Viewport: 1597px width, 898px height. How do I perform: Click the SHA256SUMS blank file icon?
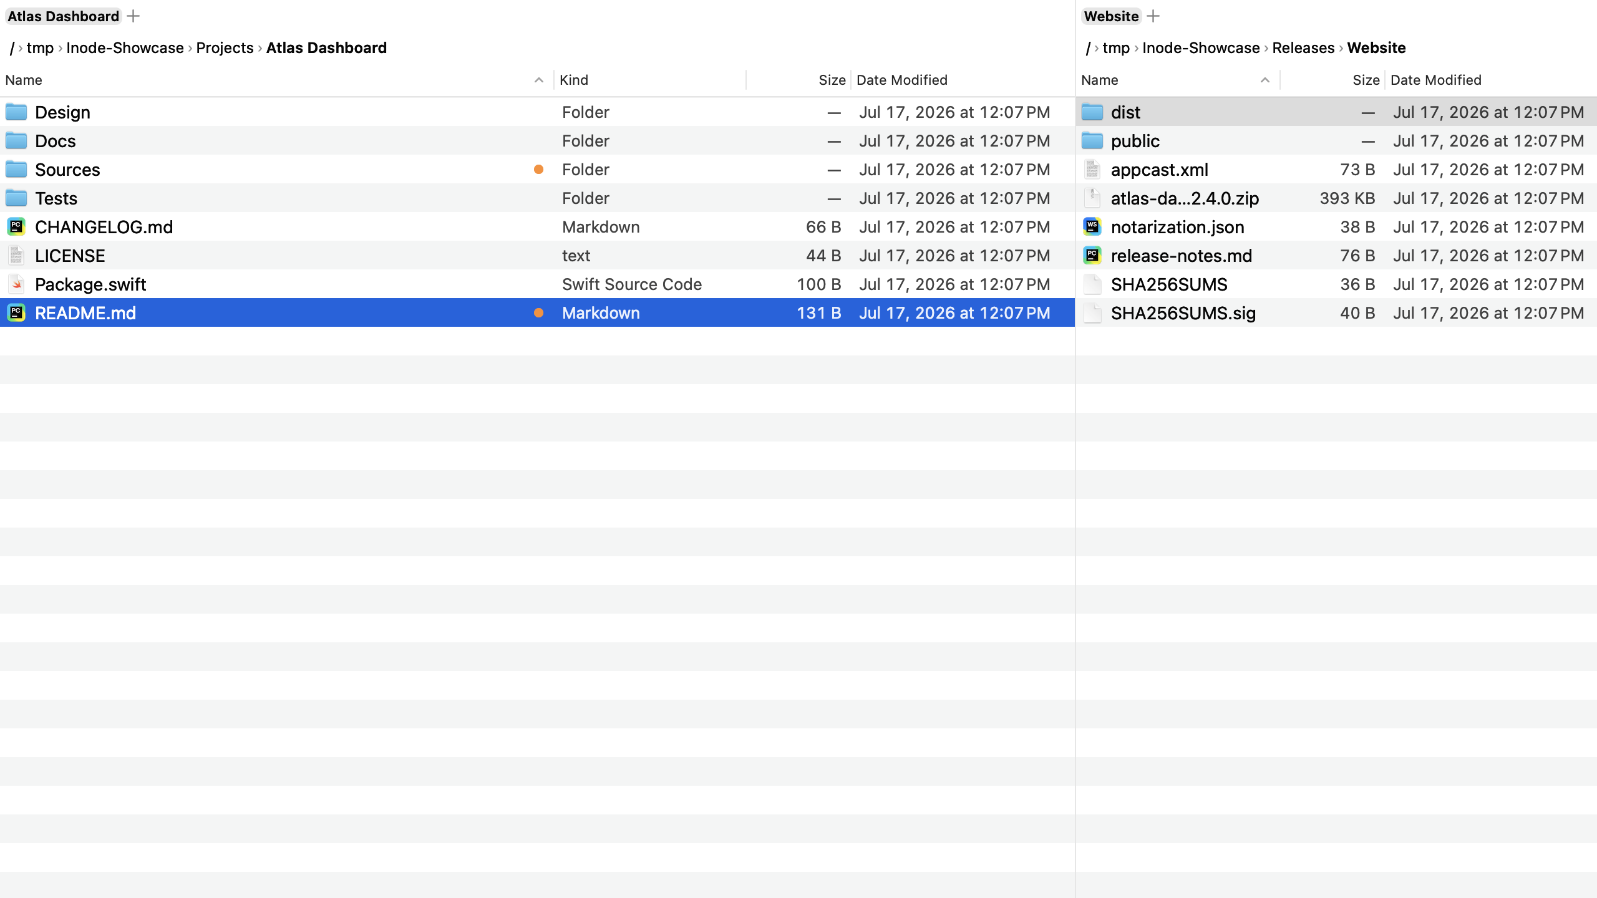click(x=1092, y=284)
